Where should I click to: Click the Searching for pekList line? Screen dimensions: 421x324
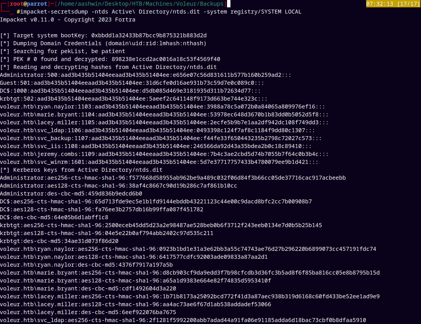(62, 51)
